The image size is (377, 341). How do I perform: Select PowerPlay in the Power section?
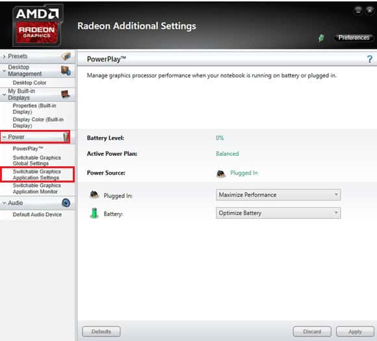click(x=28, y=149)
